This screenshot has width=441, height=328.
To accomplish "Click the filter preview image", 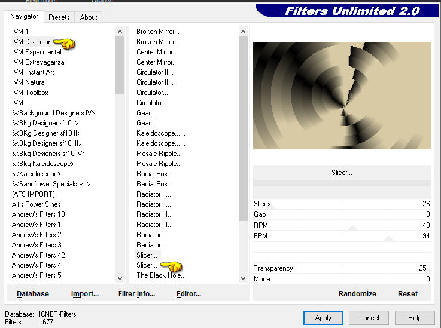I will [x=342, y=96].
